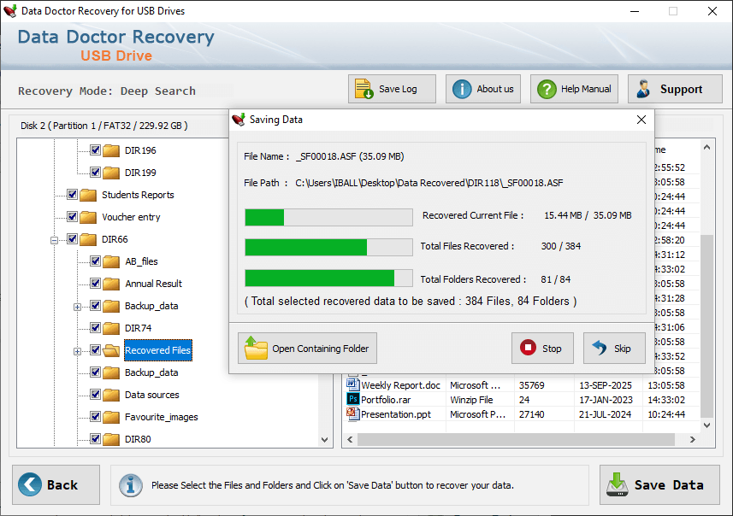This screenshot has height=516, width=733.
Task: Select the Voucher entry tree item
Action: tap(131, 217)
